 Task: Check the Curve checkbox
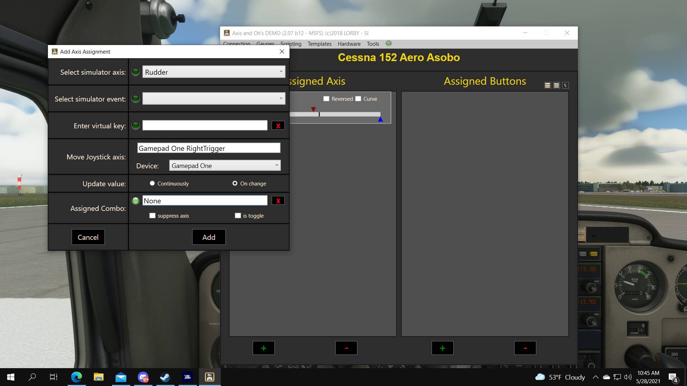pos(358,99)
